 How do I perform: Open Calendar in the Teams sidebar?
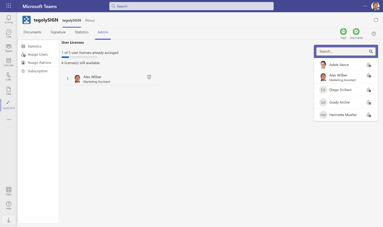[9, 62]
